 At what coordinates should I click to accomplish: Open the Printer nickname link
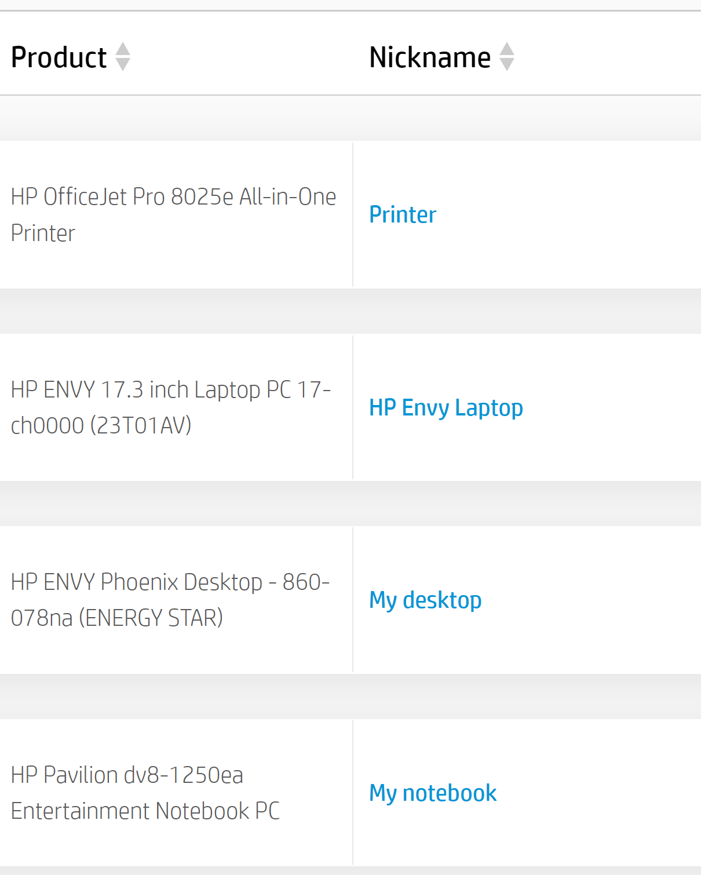[x=403, y=215]
